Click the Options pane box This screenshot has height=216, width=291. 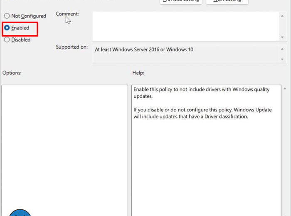[65, 150]
